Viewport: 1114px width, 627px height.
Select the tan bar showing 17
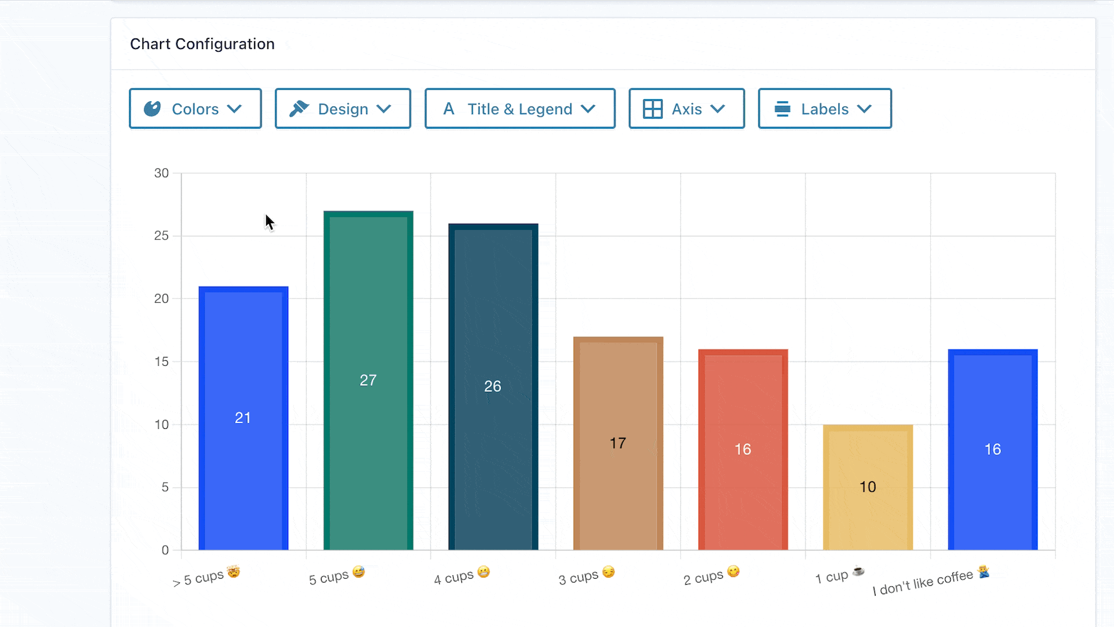coord(618,443)
